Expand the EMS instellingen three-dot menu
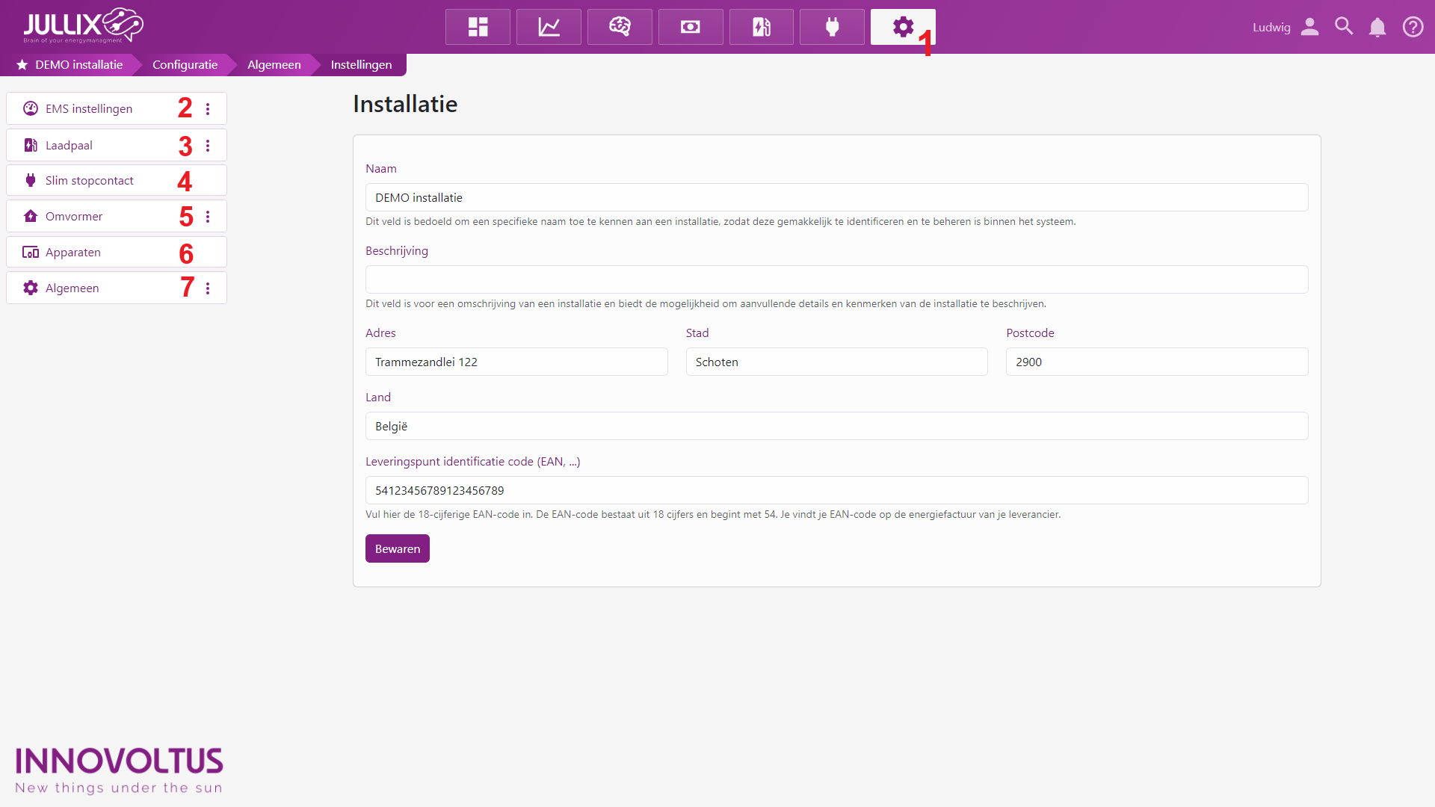The height and width of the screenshot is (807, 1435). (208, 109)
